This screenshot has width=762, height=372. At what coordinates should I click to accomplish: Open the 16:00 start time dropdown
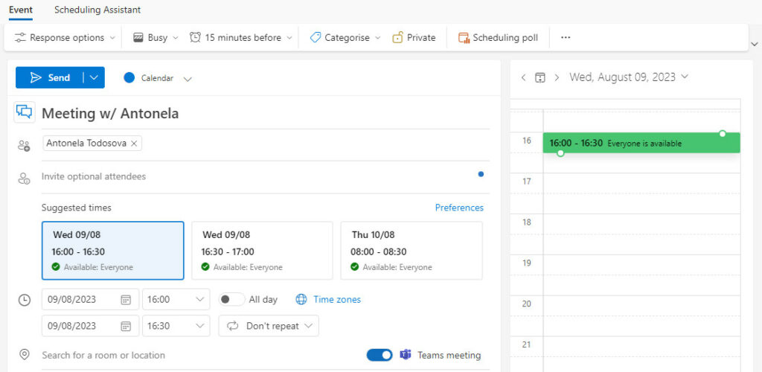pos(176,299)
